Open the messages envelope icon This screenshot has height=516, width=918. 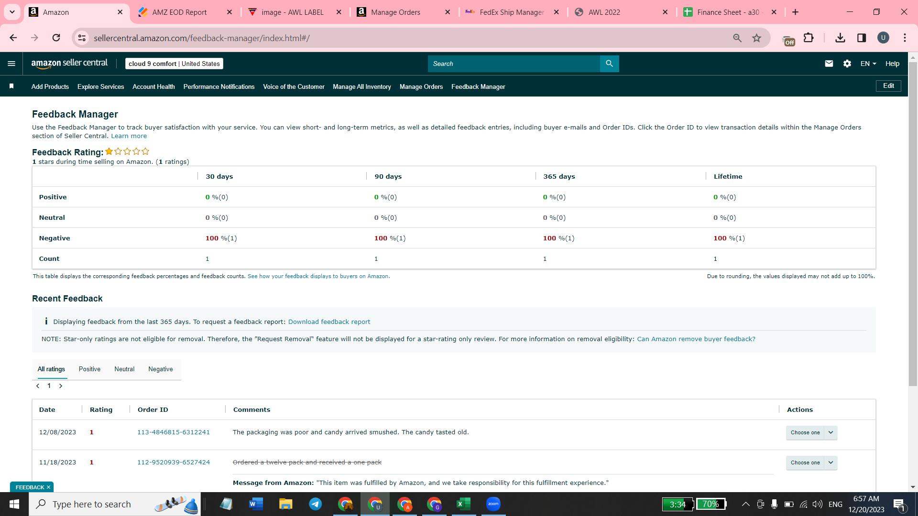(829, 64)
